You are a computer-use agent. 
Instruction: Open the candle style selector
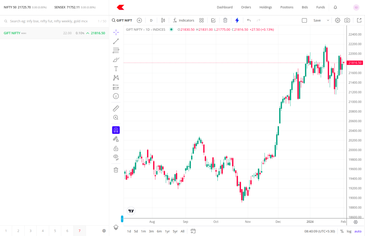(x=163, y=20)
